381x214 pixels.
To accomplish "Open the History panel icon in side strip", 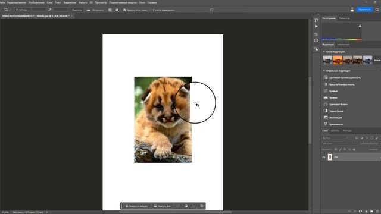I will 316,20.
